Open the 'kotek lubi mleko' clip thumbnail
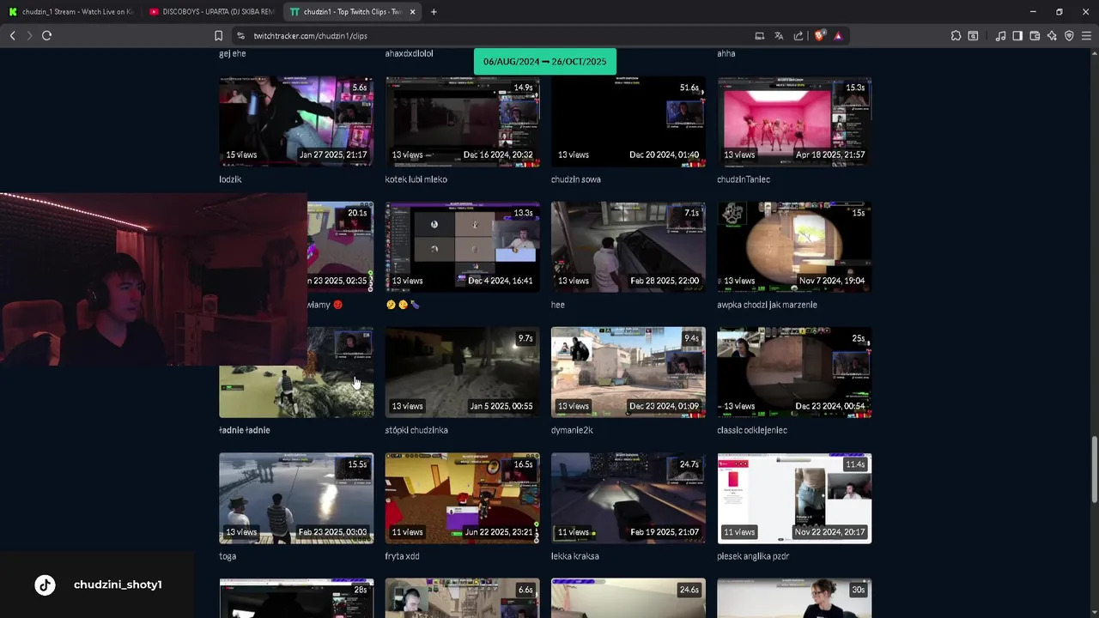This screenshot has width=1099, height=618. pos(462,122)
